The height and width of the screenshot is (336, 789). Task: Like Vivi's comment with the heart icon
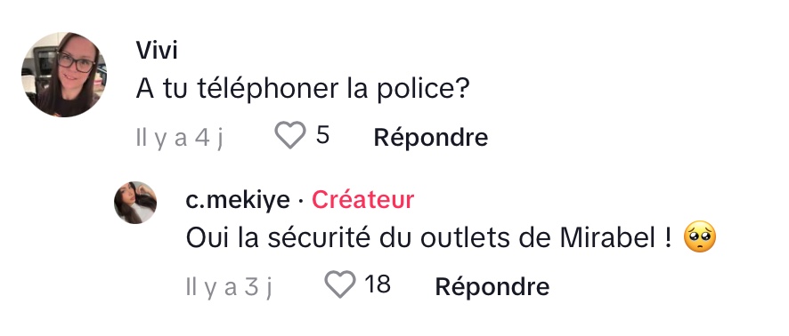click(289, 135)
